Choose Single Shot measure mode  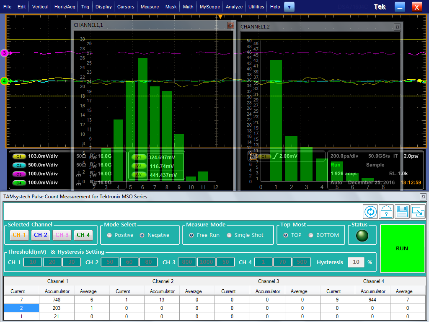point(229,235)
